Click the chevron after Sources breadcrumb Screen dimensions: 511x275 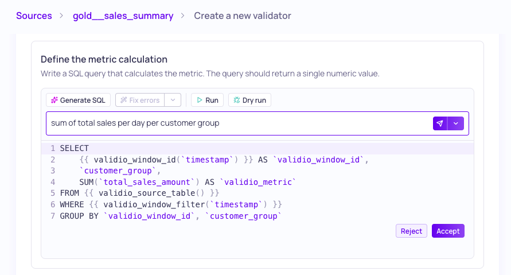[x=61, y=16]
